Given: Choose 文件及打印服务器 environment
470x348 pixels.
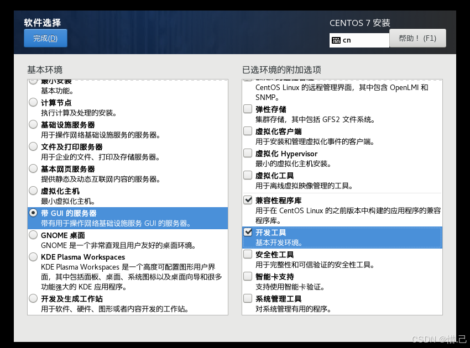Looking at the screenshot, I should tap(33, 147).
